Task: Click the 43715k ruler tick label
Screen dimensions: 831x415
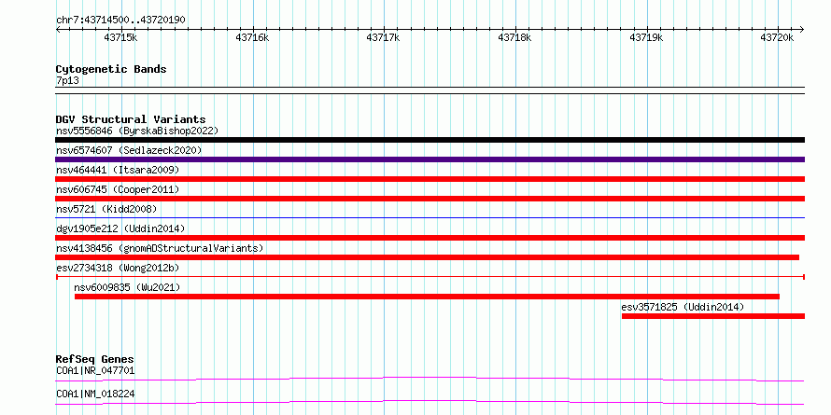Action: (x=121, y=37)
